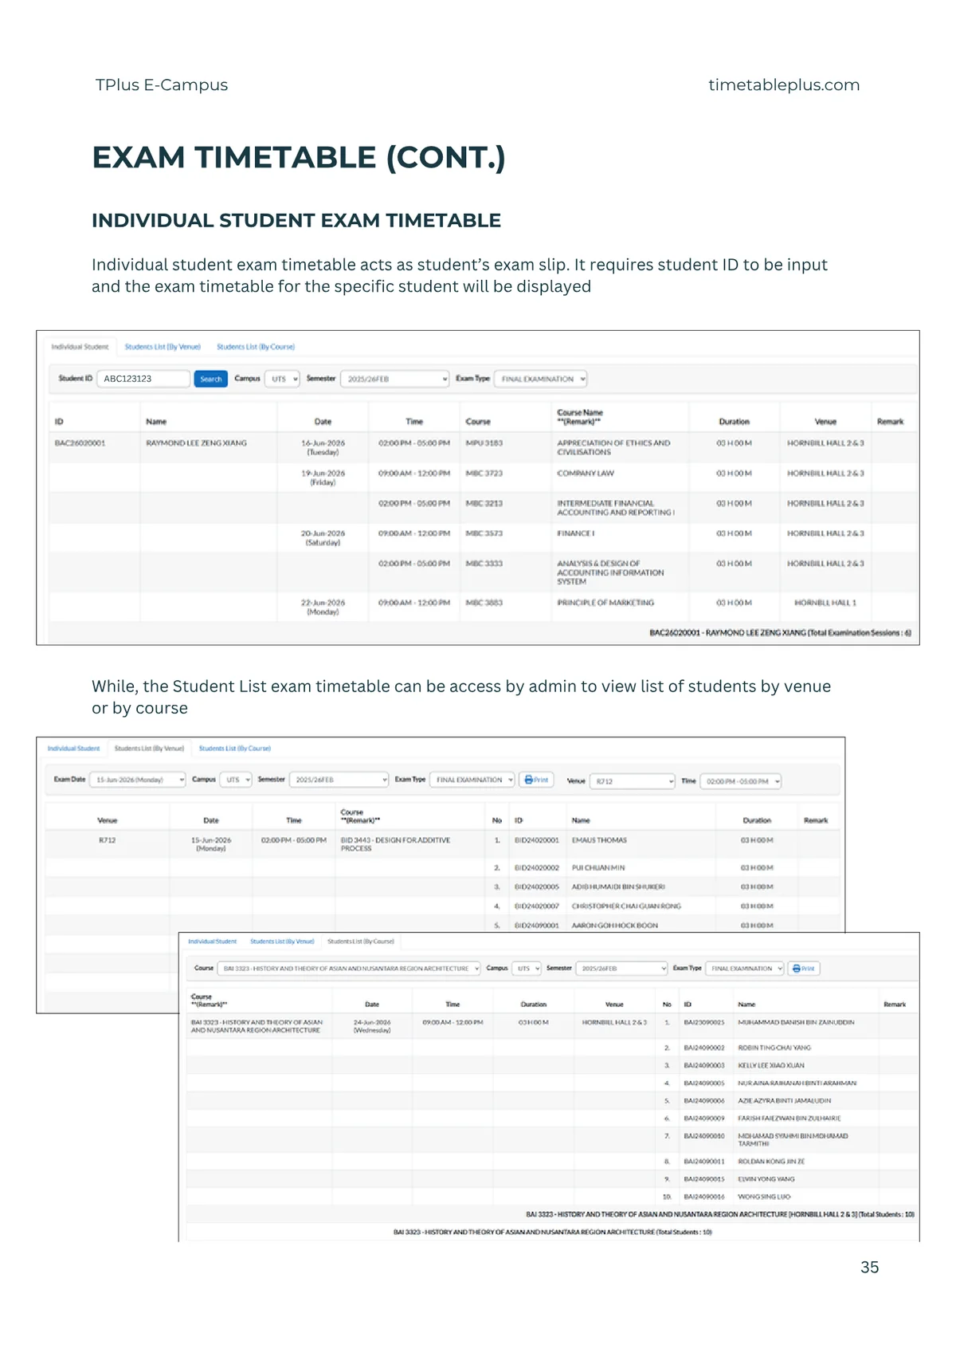Click course code MBC 3573
The height and width of the screenshot is (1353, 956).
coord(484,533)
